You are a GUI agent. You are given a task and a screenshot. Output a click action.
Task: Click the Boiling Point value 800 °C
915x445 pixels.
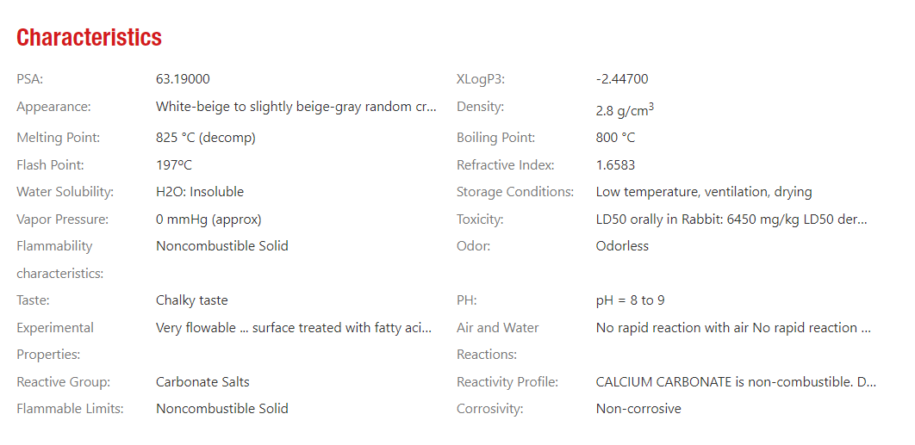615,138
